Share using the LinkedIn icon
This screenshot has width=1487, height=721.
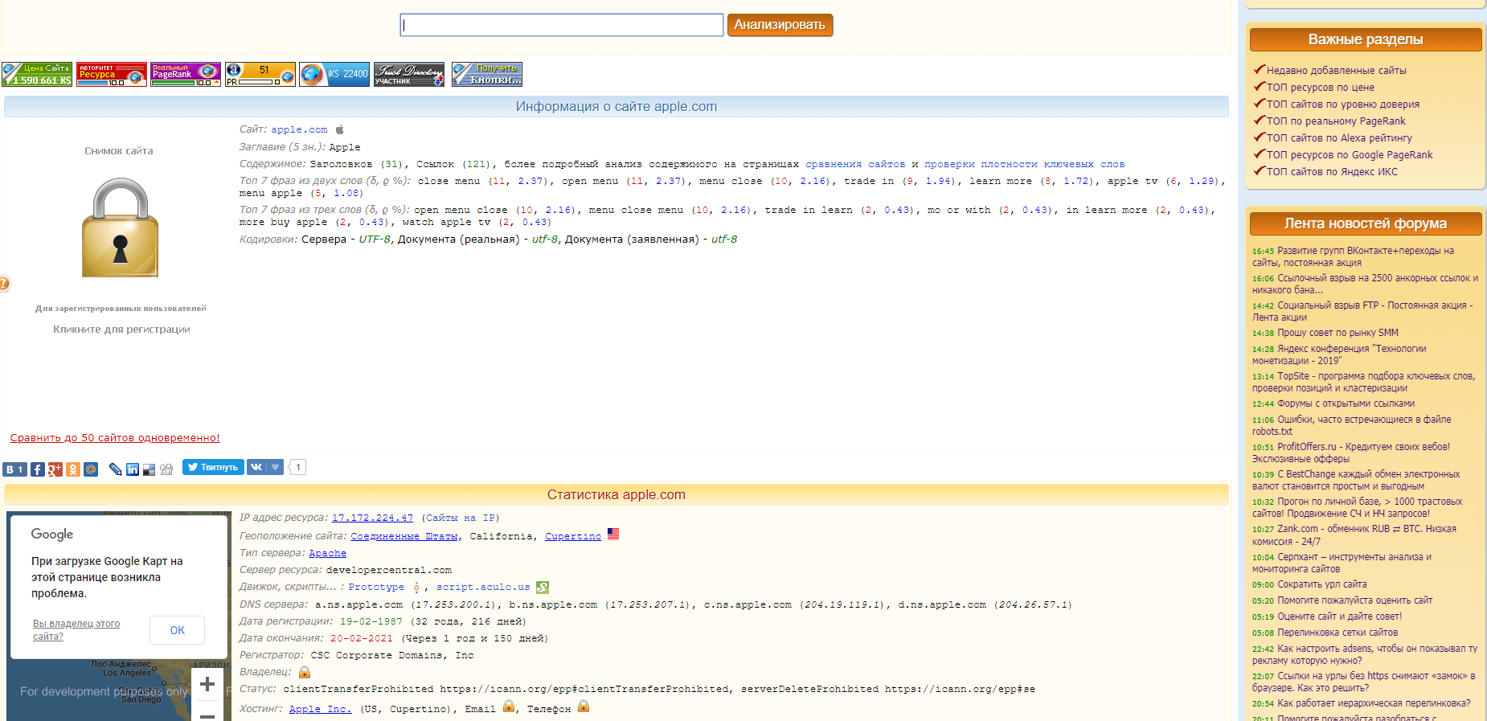pyautogui.click(x=133, y=469)
